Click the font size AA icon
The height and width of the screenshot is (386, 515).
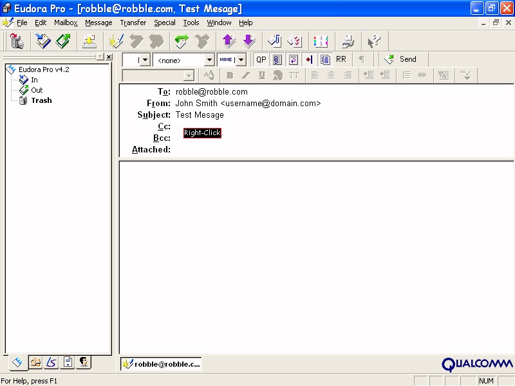click(209, 75)
